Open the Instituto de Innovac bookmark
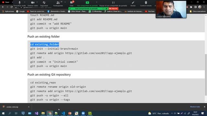The image size is (207, 116). click(134, 12)
